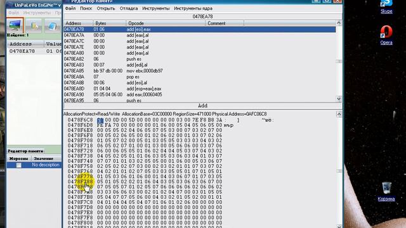Click the Address header in results list
The height and width of the screenshot is (228, 406).
pyautogui.click(x=25, y=44)
